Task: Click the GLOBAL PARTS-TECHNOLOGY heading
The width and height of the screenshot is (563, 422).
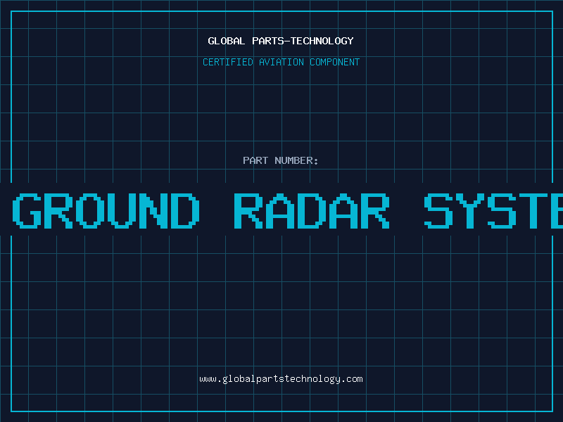Action: tap(281, 41)
